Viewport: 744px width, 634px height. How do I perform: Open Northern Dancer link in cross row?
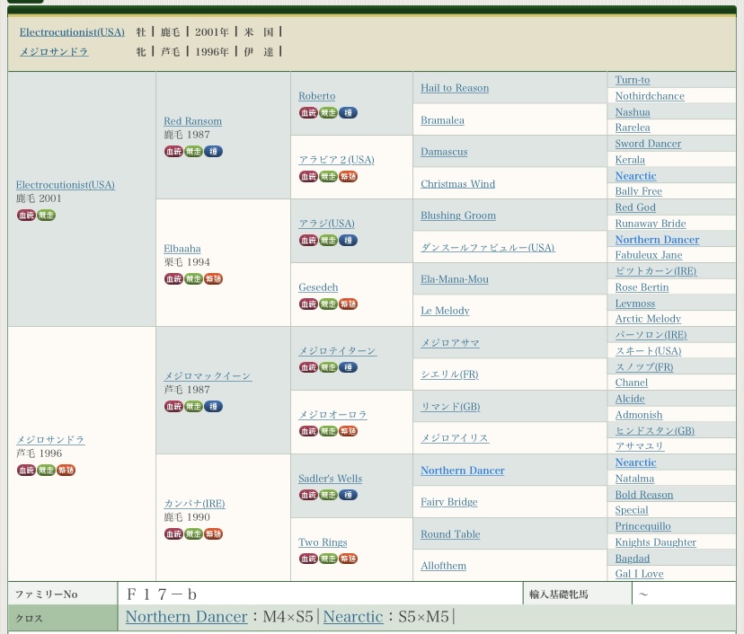(x=186, y=617)
